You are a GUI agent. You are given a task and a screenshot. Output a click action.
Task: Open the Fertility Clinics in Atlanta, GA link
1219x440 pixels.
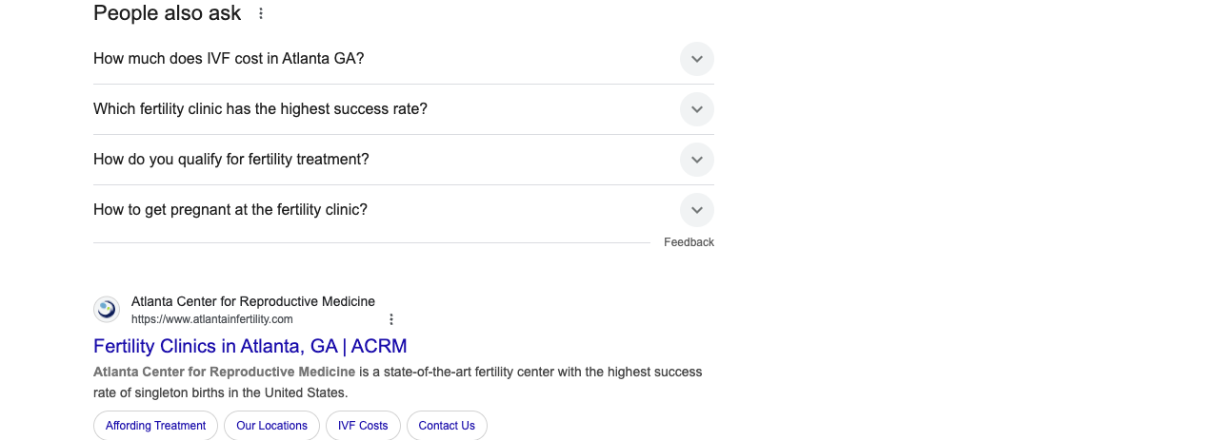click(250, 346)
